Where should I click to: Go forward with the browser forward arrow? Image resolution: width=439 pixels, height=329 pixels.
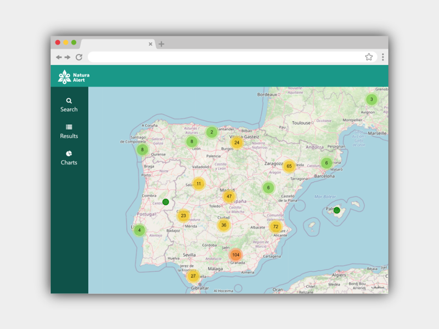coord(67,57)
